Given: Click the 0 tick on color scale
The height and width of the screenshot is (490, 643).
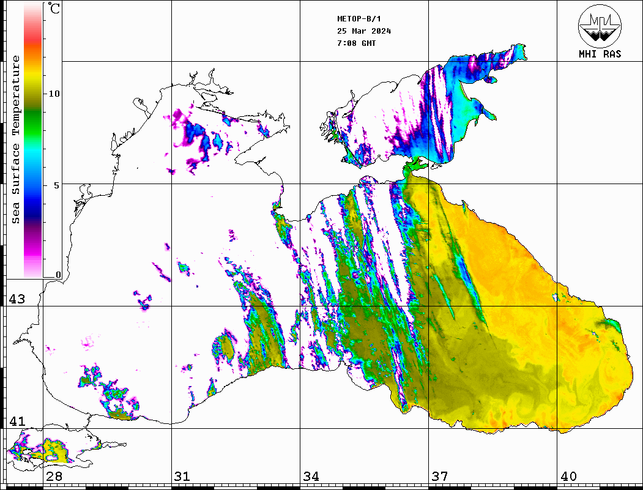Looking at the screenshot, I should coord(58,275).
